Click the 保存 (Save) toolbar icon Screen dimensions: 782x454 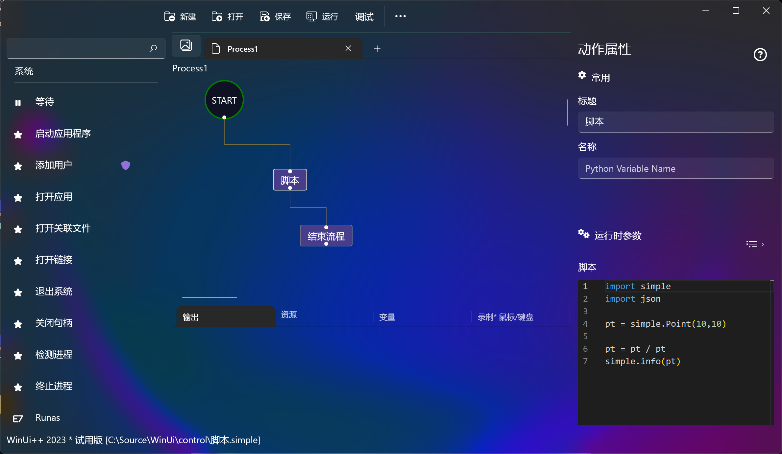tap(264, 16)
